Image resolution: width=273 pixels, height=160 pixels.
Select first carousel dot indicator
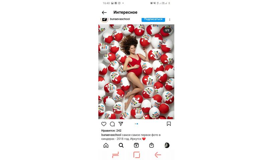[x=135, y=124]
